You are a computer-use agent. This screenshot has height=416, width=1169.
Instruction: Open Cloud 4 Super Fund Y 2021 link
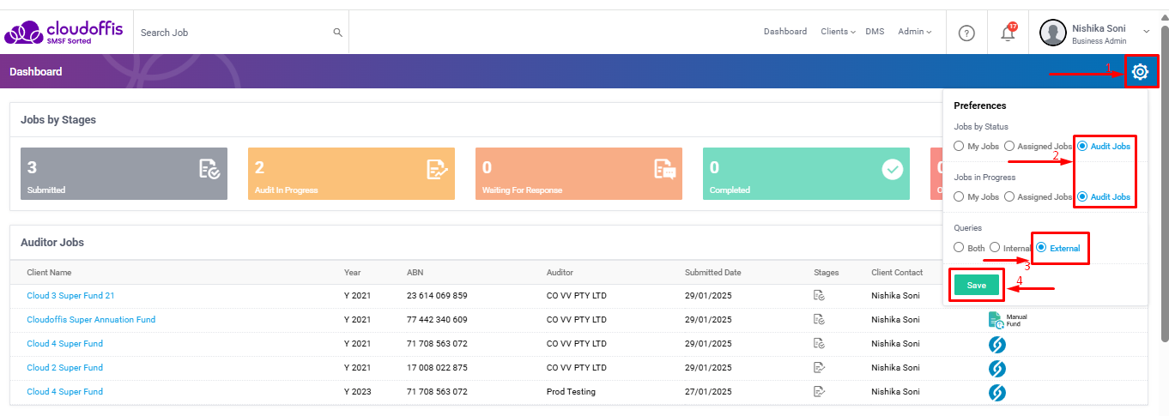coord(64,344)
